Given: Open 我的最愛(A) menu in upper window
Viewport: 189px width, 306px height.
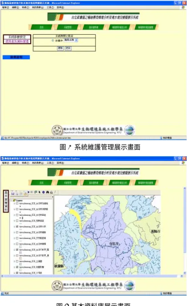Looking at the screenshot, I should click(38, 8).
